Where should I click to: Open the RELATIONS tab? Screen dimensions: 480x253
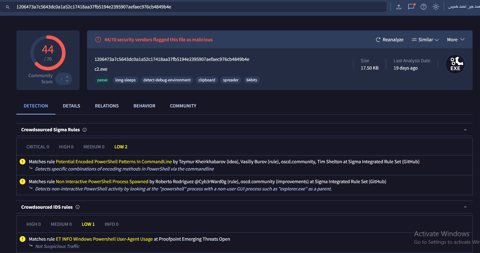[x=107, y=106]
